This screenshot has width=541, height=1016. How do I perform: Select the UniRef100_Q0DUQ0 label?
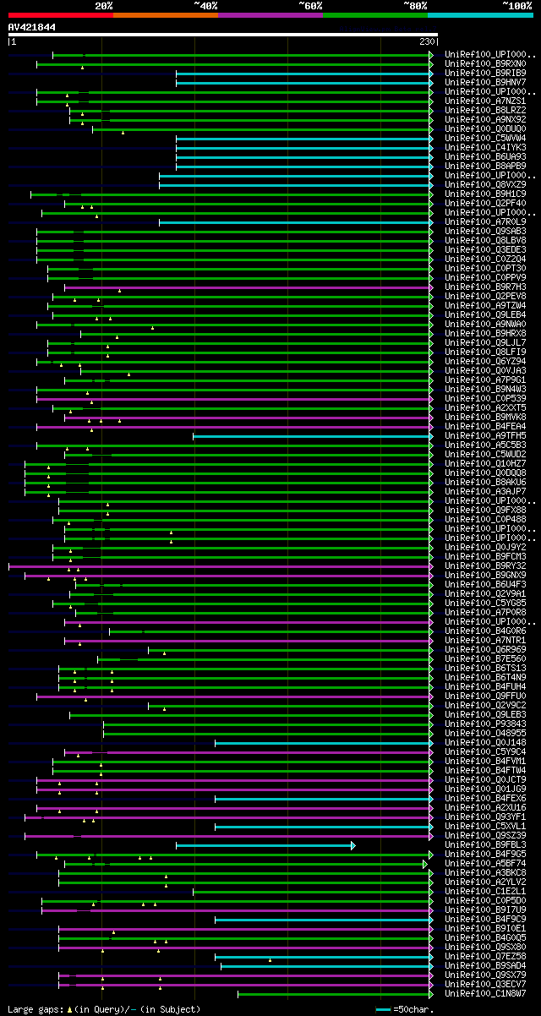(x=486, y=128)
